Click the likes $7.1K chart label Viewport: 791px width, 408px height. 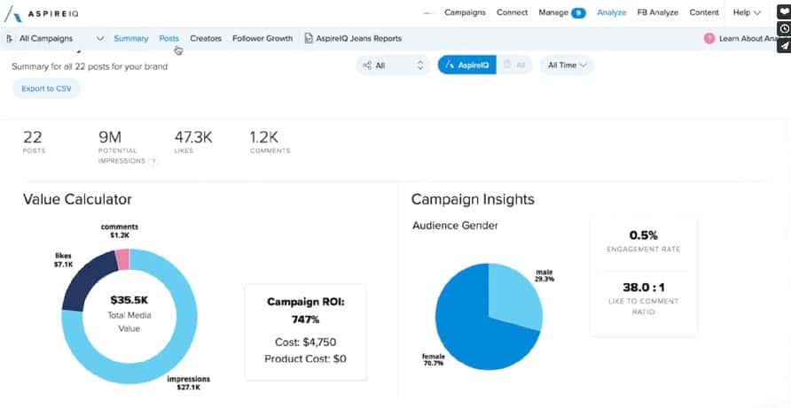[x=64, y=260]
